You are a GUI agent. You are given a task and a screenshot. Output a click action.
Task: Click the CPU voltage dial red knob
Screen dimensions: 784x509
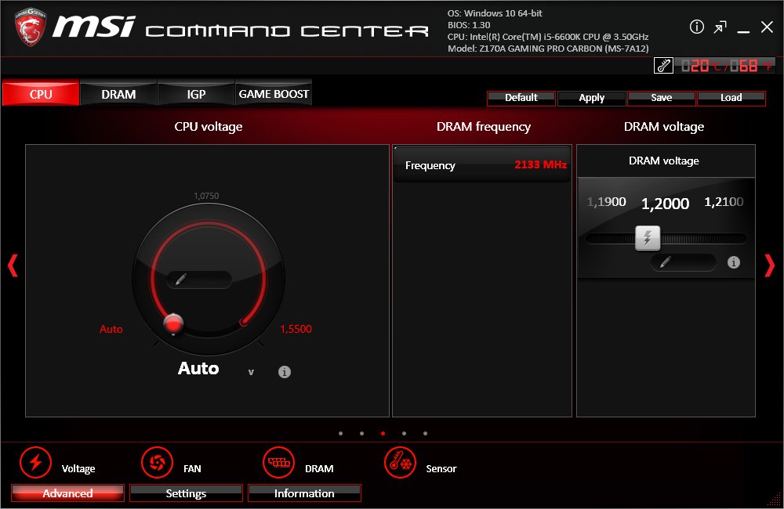(173, 323)
